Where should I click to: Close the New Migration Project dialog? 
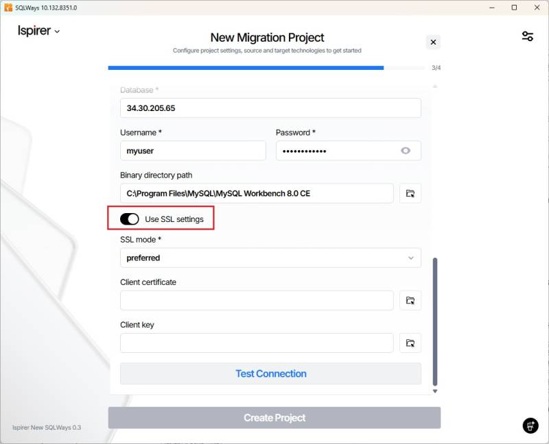point(433,42)
